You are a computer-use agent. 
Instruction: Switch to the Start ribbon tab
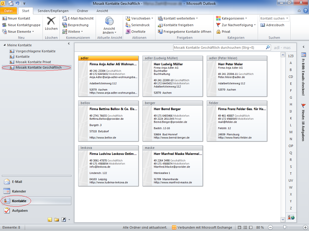tap(25, 11)
